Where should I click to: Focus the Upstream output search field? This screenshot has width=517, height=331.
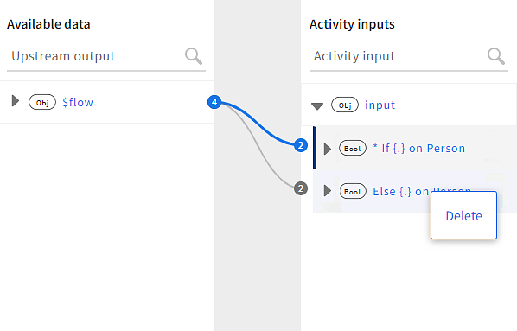click(x=96, y=56)
